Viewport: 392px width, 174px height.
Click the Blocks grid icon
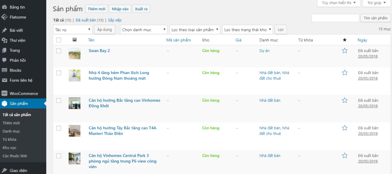tap(4, 70)
